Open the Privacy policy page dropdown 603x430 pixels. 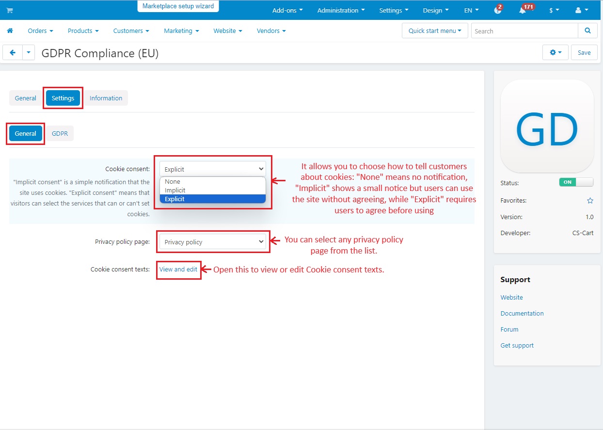pos(213,242)
